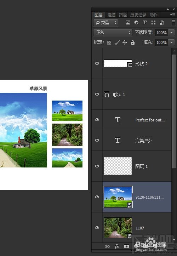The image size is (177, 256).
Task: Hide the 1107 layer
Action: tap(97, 228)
